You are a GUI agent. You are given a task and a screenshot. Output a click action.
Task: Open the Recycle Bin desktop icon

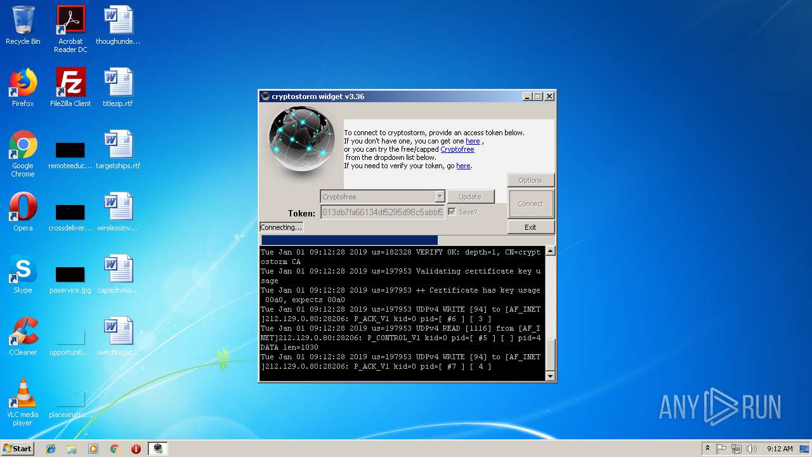pos(23,25)
